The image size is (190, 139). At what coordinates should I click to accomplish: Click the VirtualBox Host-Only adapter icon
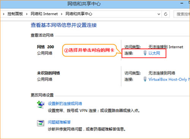coord(145,79)
